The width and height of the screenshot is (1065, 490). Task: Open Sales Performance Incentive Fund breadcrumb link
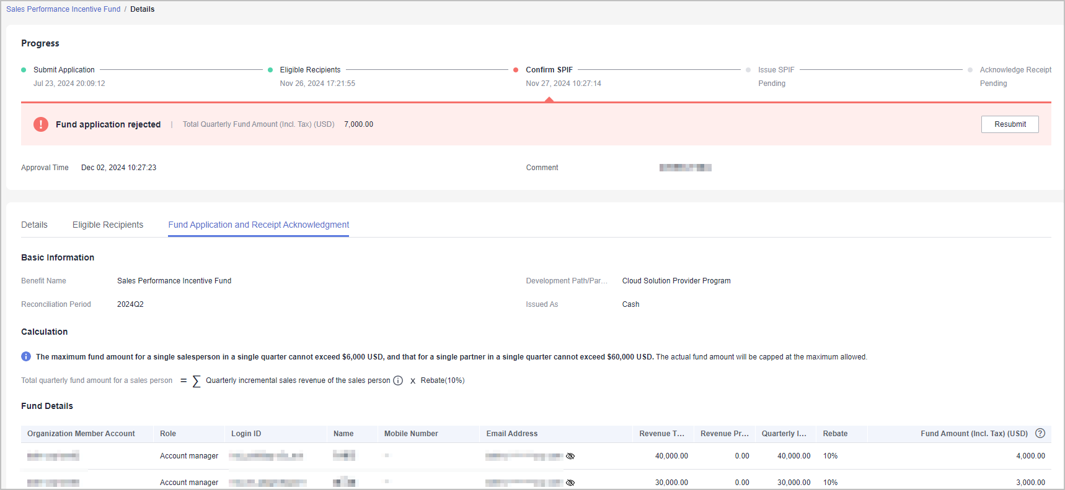(63, 9)
